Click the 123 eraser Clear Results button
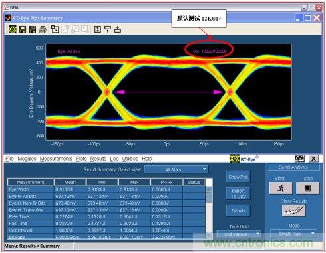 coord(293,211)
